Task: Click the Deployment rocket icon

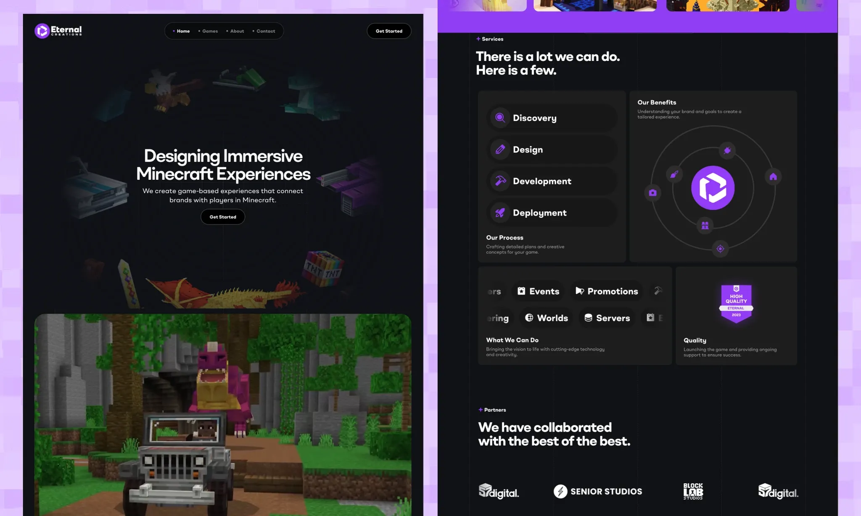Action: pyautogui.click(x=500, y=213)
